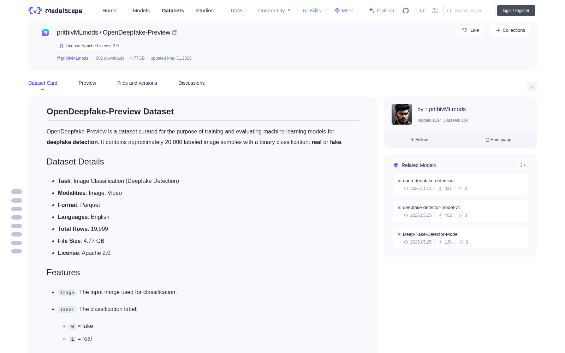Screen dimensions: 565x353
Task: Click the Civision star icon
Action: (371, 11)
